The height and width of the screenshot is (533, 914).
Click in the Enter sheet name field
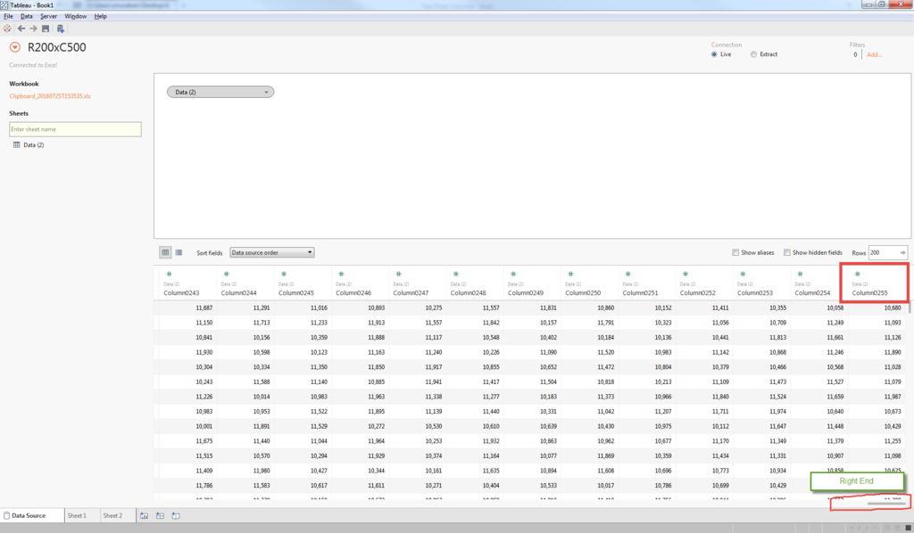tap(75, 129)
